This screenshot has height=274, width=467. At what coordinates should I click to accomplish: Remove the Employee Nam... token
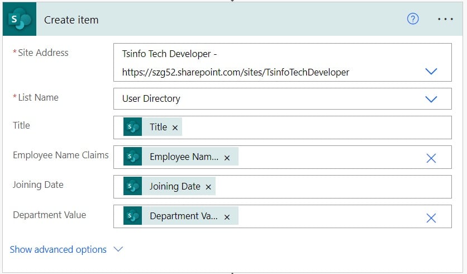(227, 158)
